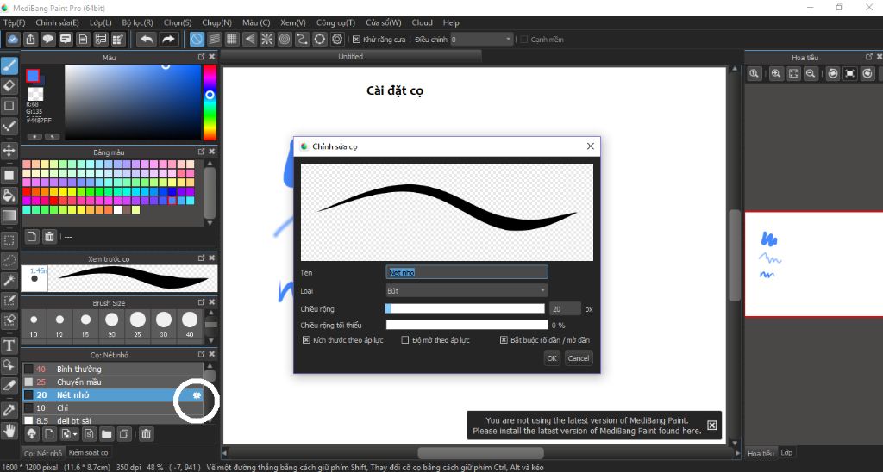Toggle Kích thước theo áp lực checkbox
883x472 pixels.
(306, 340)
